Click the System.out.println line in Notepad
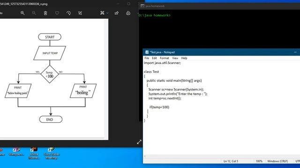This screenshot has height=168, width=300. [178, 94]
